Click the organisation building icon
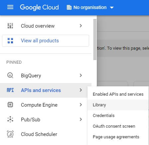149x145 pixels. [x=69, y=7]
